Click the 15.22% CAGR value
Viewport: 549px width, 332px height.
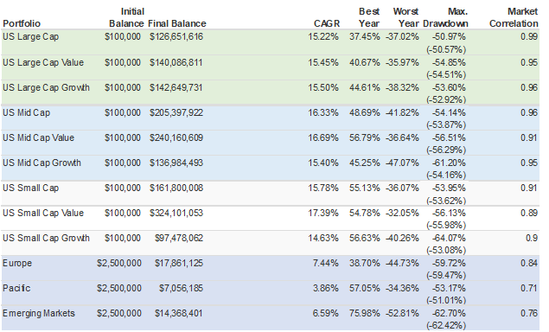(x=323, y=37)
